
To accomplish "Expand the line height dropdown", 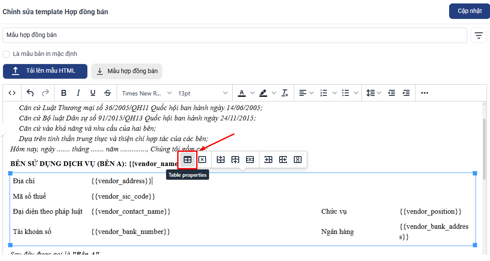I will click(x=373, y=93).
